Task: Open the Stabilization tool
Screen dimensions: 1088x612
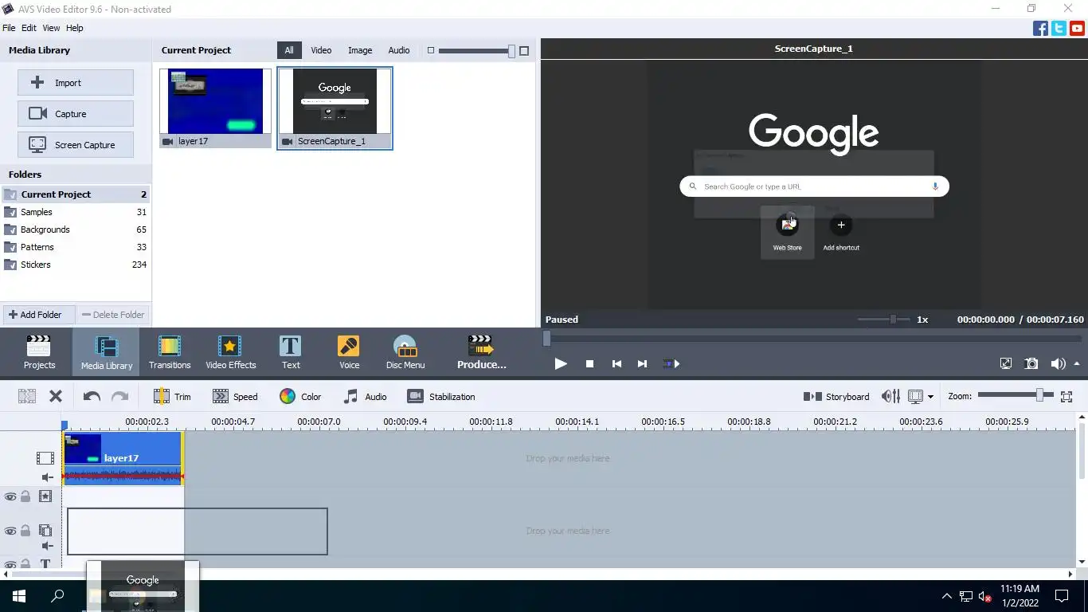Action: coord(440,396)
